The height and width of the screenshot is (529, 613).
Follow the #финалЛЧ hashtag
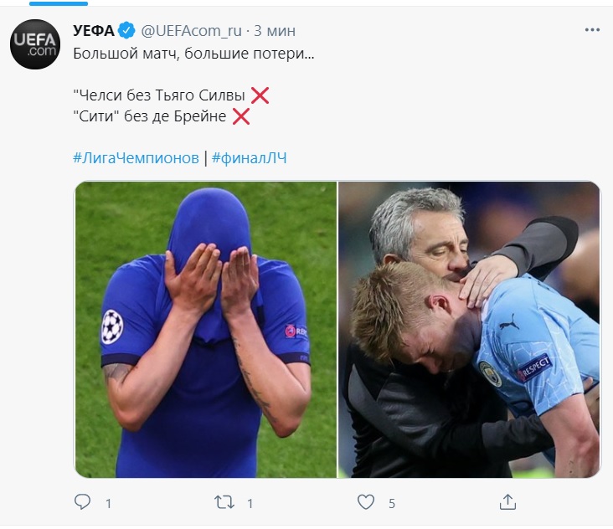tap(249, 157)
